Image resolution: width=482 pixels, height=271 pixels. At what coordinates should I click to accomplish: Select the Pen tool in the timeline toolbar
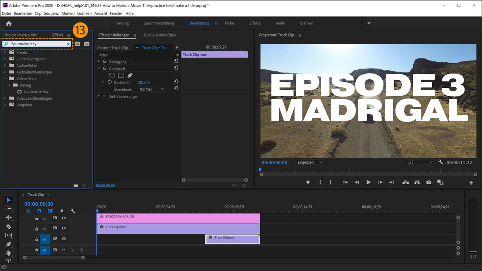coord(9,244)
